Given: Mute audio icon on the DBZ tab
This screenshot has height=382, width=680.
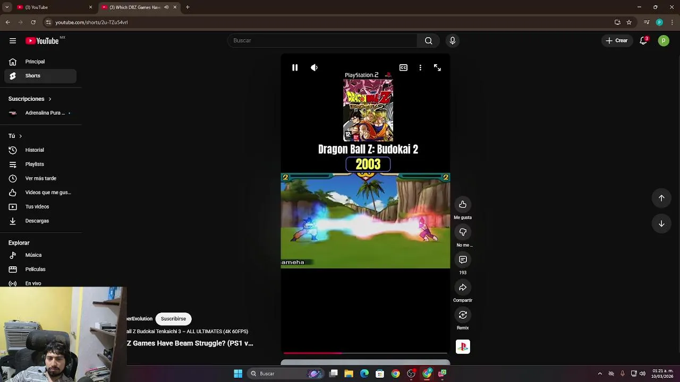Looking at the screenshot, I should (166, 7).
